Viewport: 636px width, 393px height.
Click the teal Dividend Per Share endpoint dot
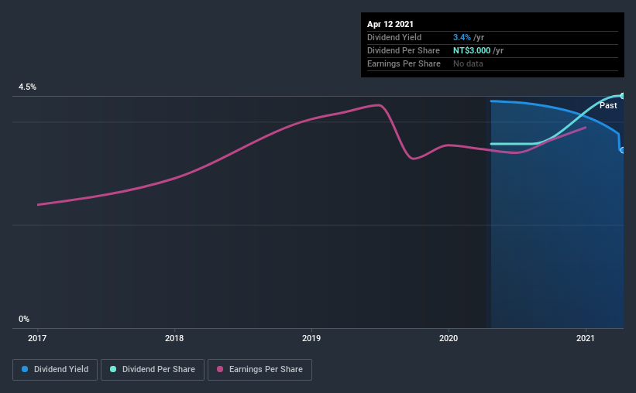(622, 96)
